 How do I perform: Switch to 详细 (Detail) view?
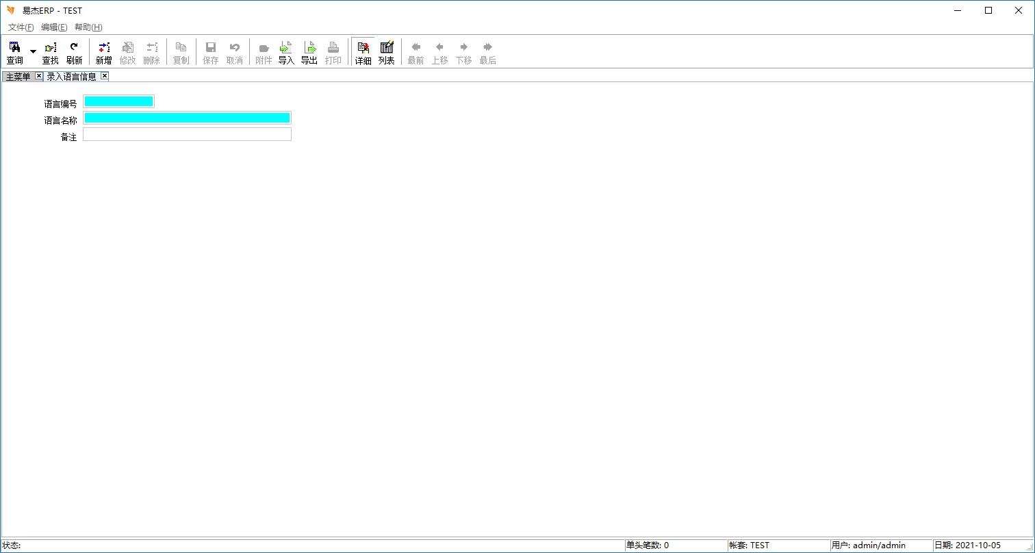[x=363, y=53]
